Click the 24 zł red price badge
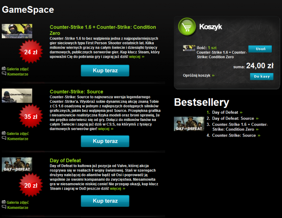282x218 pixels. tap(31, 52)
